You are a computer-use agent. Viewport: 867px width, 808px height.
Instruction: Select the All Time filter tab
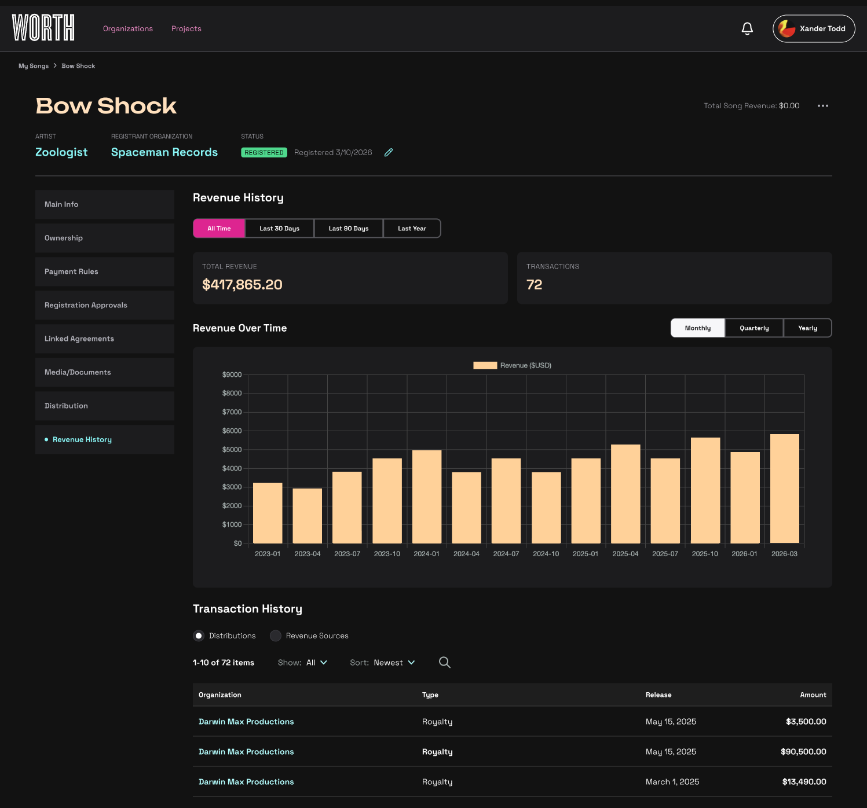pos(219,228)
